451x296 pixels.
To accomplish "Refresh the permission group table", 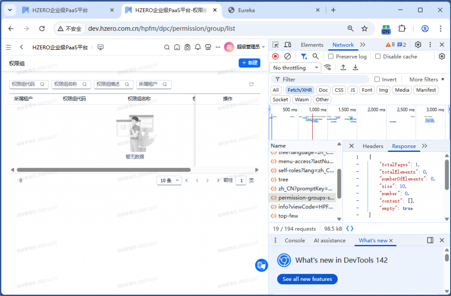I will pos(251,84).
